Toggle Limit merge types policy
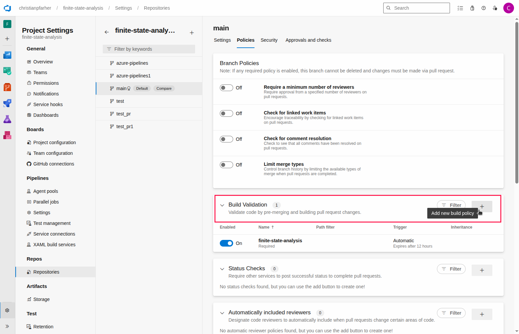Screen dimensions: 519x334 point(226,165)
